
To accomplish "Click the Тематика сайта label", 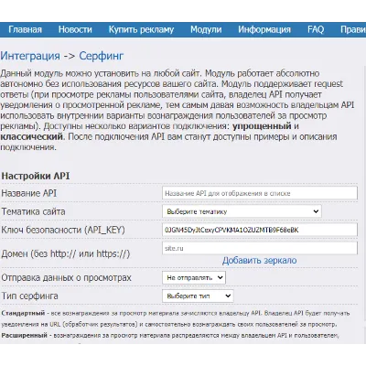I will tap(33, 211).
